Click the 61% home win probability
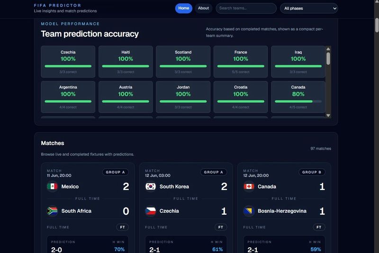This screenshot has height=253, width=379. 217,249
